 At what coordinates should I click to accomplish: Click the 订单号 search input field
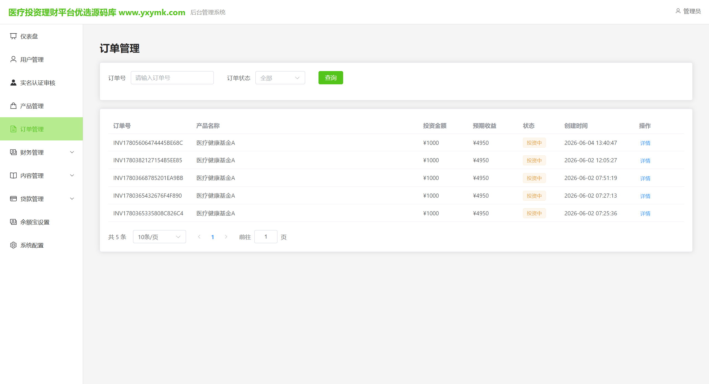pos(172,78)
